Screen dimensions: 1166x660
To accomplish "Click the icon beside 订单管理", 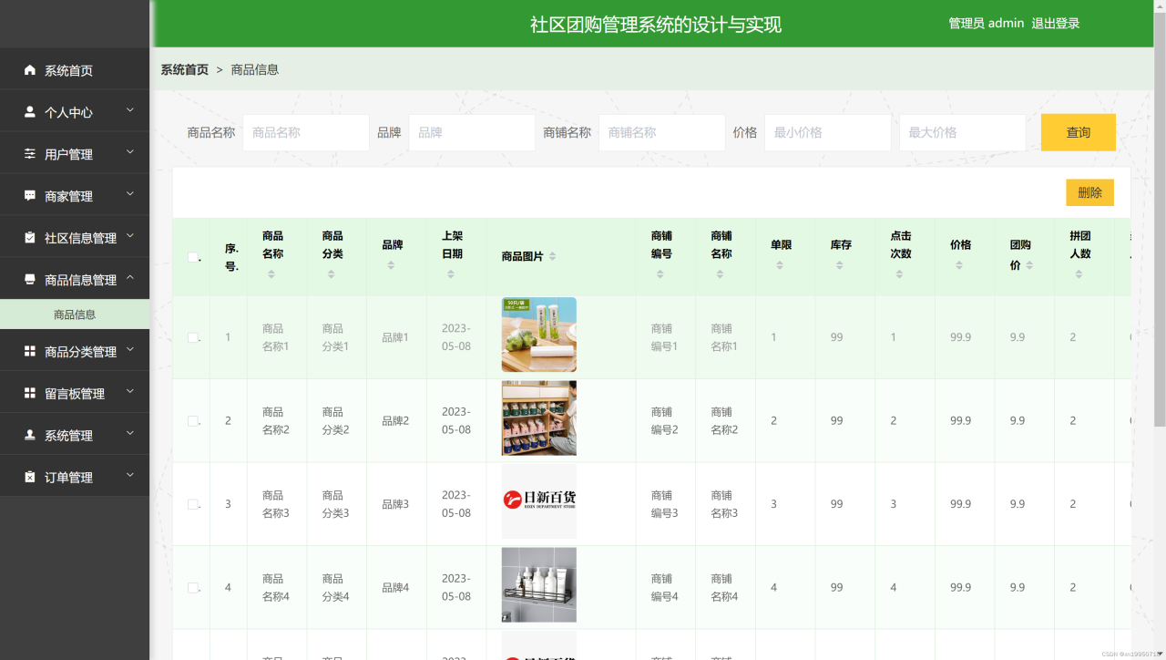I will pos(30,477).
